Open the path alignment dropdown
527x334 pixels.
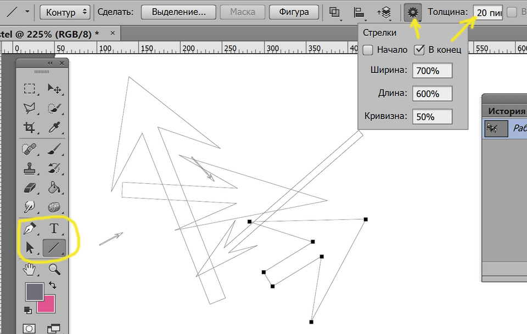click(x=360, y=12)
